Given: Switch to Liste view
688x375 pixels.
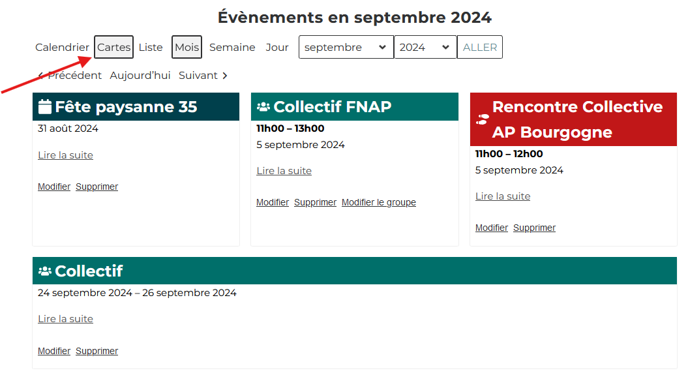Looking at the screenshot, I should click(151, 47).
